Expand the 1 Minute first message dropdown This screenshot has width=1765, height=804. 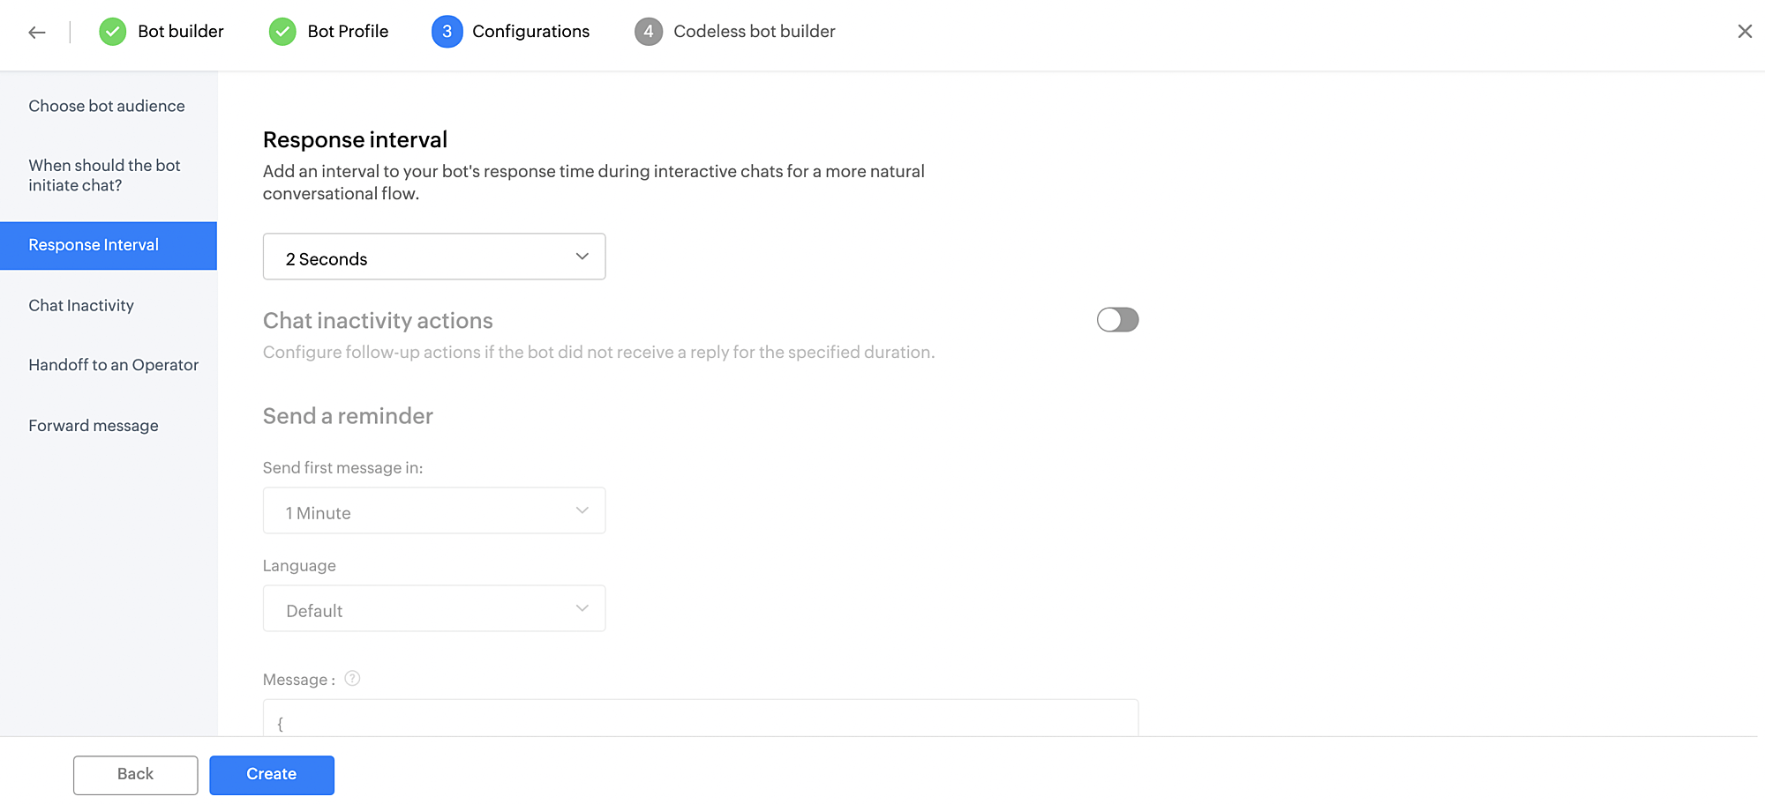click(434, 510)
